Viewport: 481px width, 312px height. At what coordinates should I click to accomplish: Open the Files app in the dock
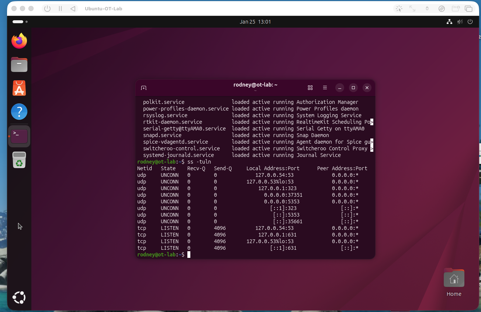[x=19, y=65]
